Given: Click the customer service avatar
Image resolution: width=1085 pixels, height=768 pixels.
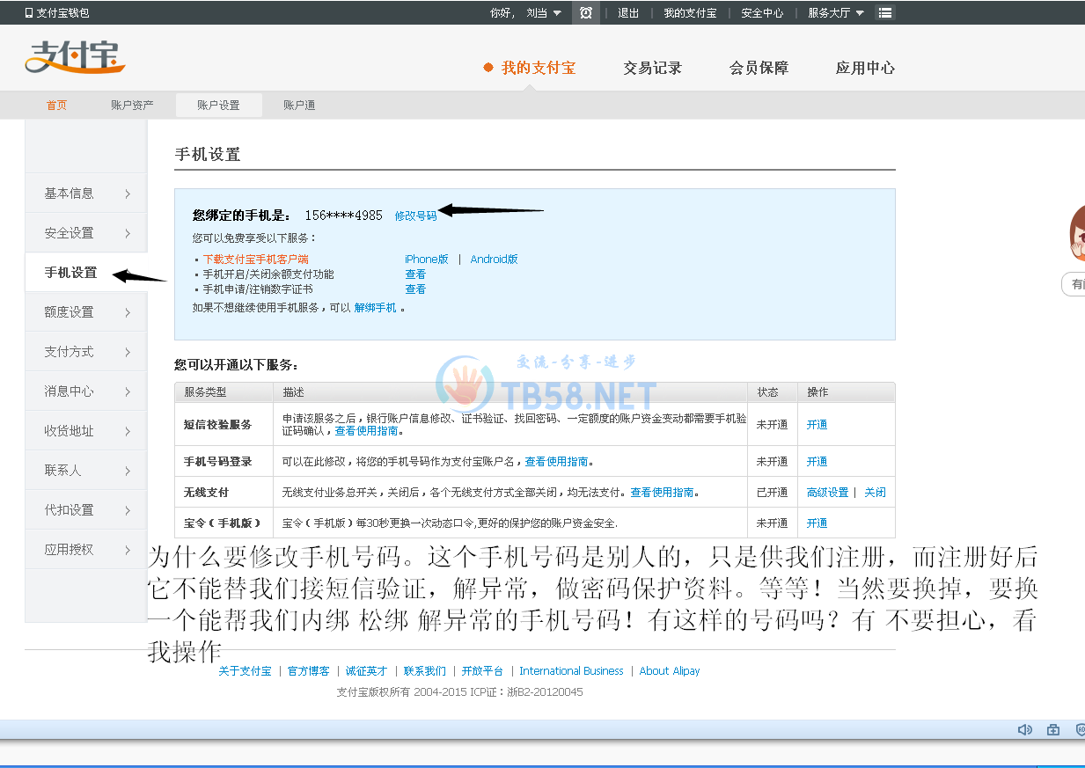Looking at the screenshot, I should [1077, 232].
